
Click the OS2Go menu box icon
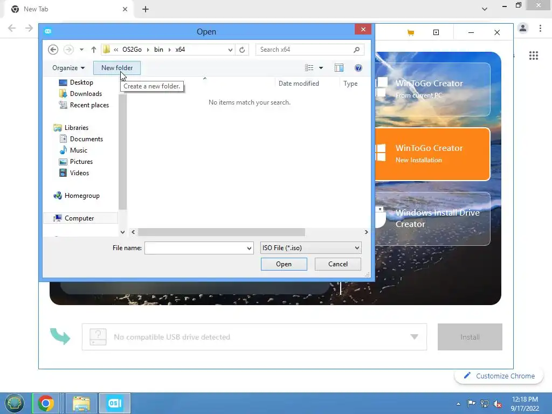click(x=436, y=32)
